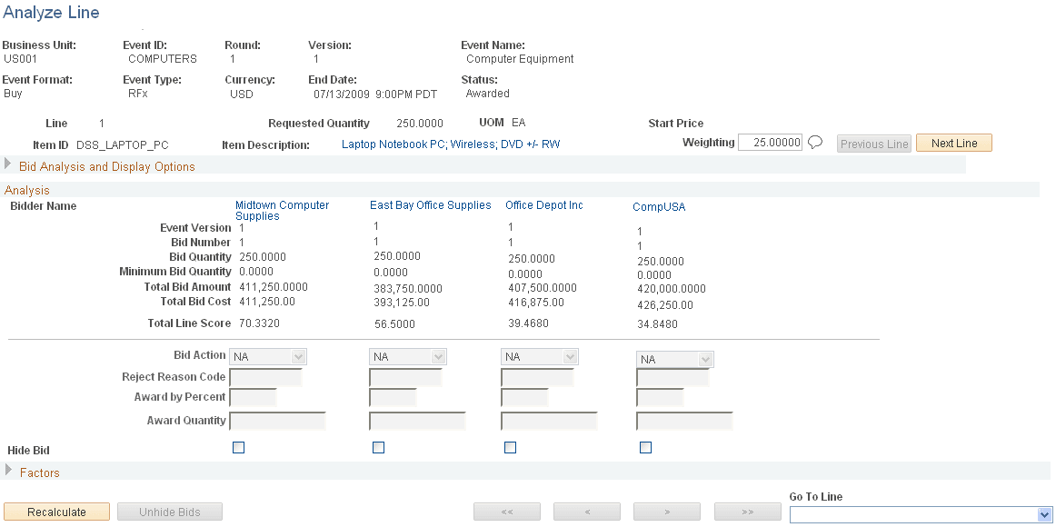
Task: Click the comment bubble icon beside Weighting
Action: tap(814, 142)
